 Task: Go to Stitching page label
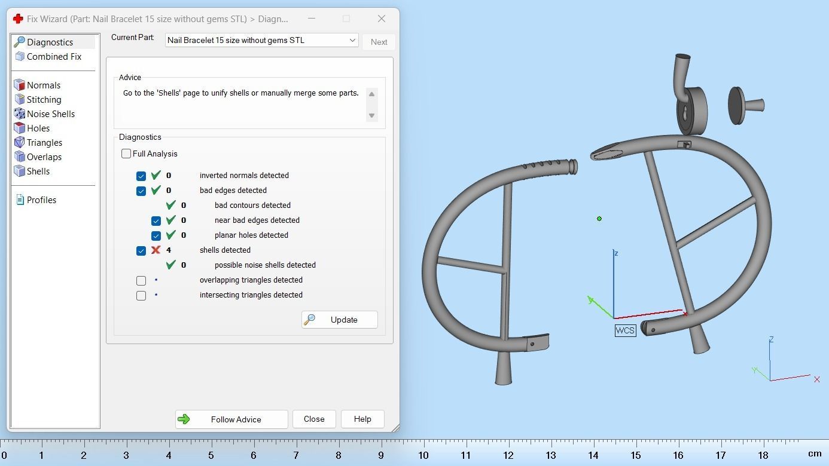pyautogui.click(x=44, y=99)
